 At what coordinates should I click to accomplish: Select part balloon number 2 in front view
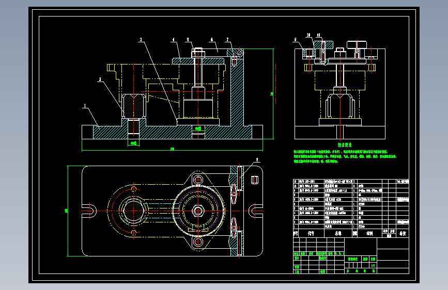pos(100,79)
